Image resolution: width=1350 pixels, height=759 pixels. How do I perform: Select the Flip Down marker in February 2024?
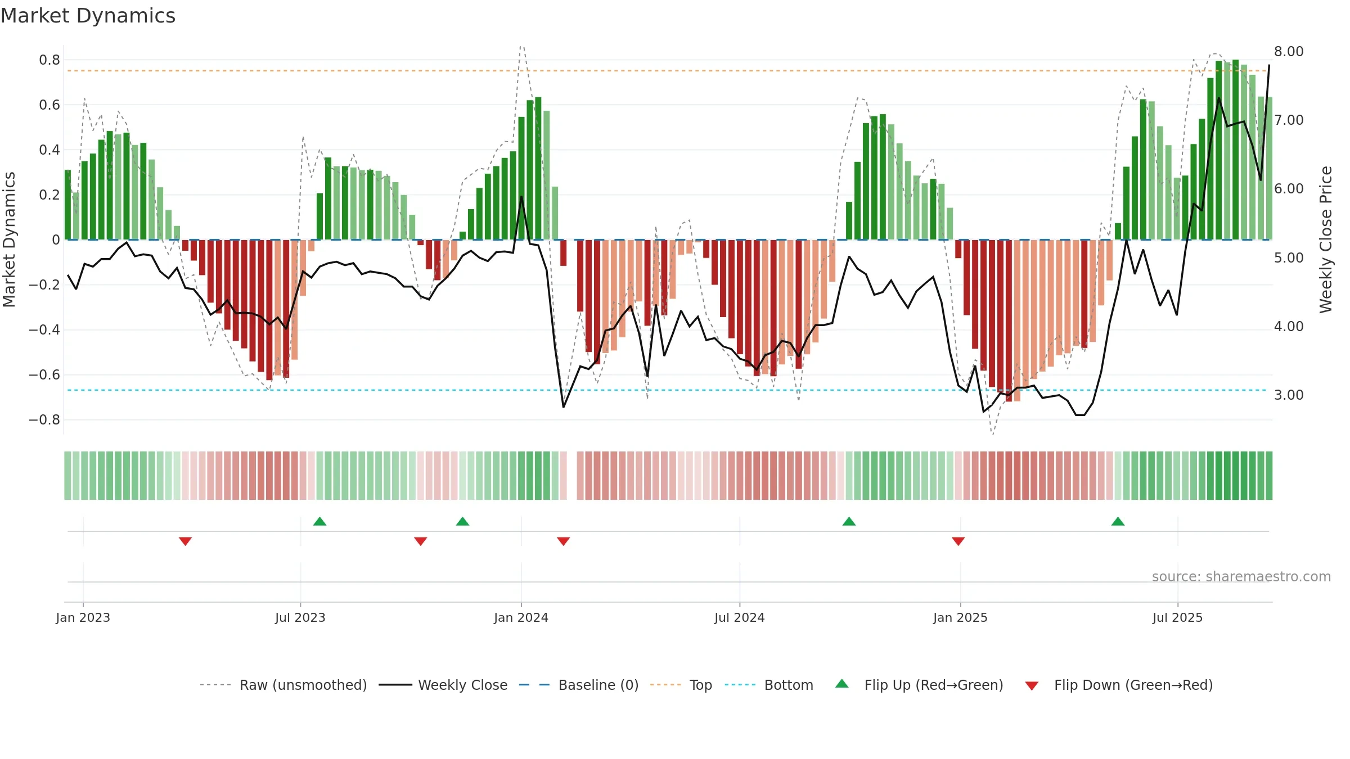pyautogui.click(x=563, y=541)
